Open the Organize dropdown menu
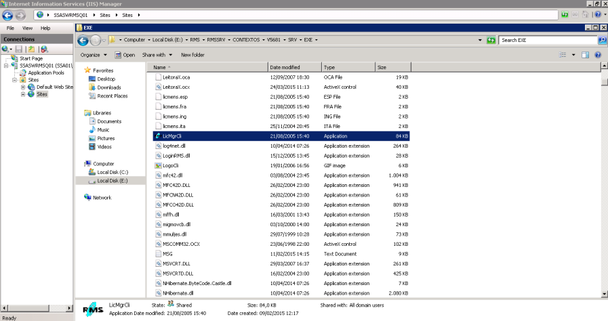This screenshot has height=321, width=608. [94, 55]
